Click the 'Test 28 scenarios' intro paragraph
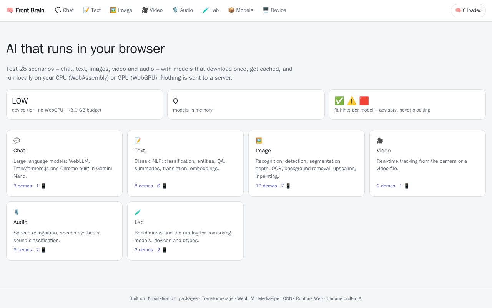The width and height of the screenshot is (492, 308). 149,73
